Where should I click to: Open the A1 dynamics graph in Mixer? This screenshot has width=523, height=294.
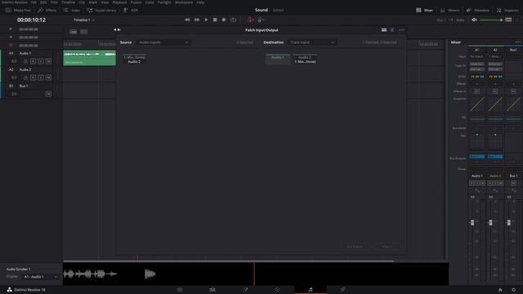coord(477,105)
